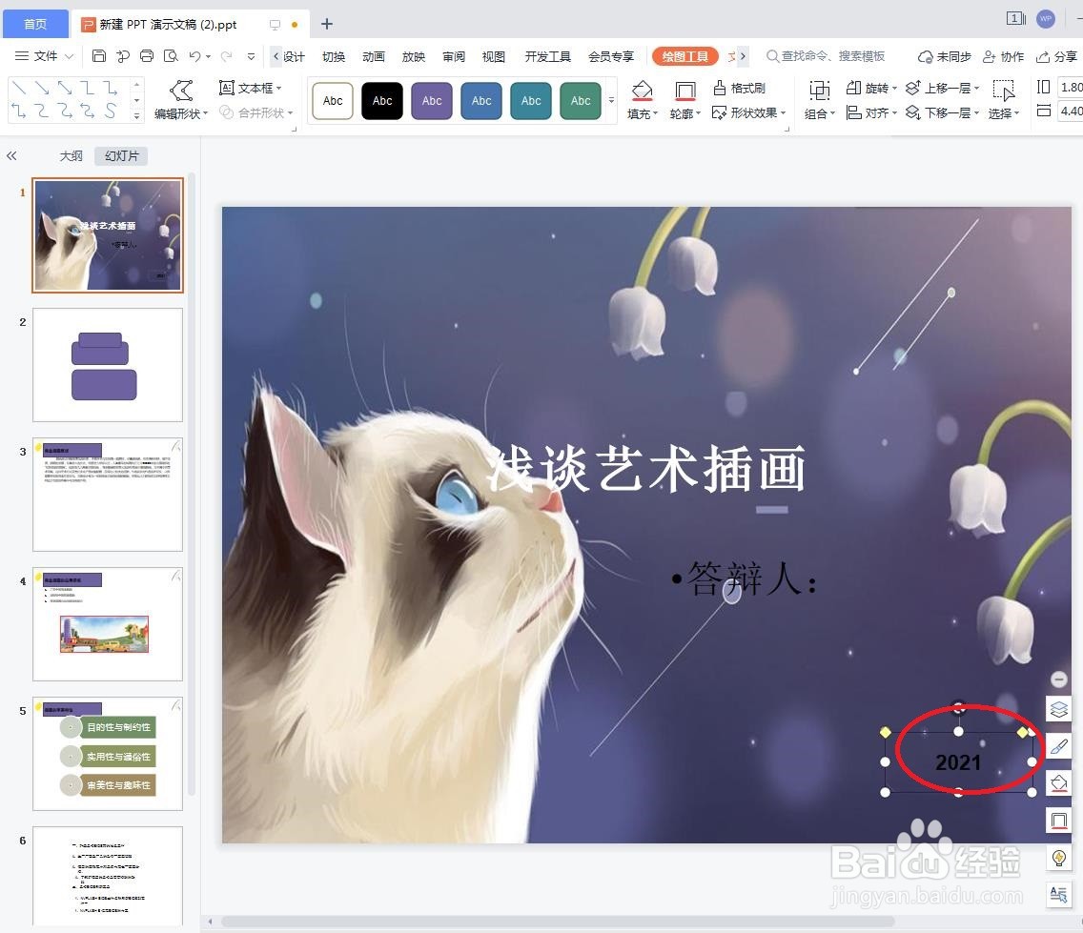Image resolution: width=1083 pixels, height=933 pixels.
Task: Switch to the 动画 animation tab
Action: click(x=374, y=56)
